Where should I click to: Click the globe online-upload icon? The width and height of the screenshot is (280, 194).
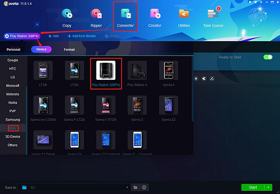[x=144, y=187]
